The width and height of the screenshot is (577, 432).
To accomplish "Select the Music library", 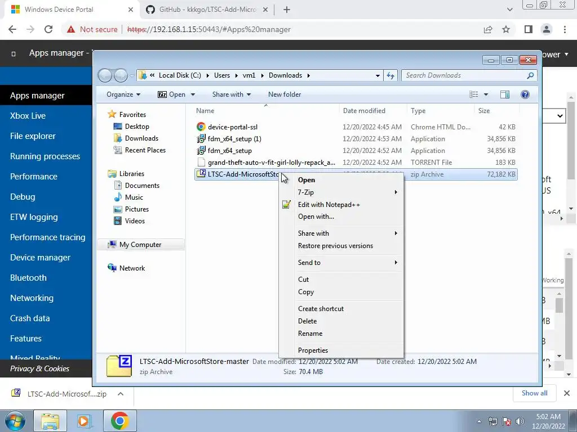I will (x=134, y=197).
